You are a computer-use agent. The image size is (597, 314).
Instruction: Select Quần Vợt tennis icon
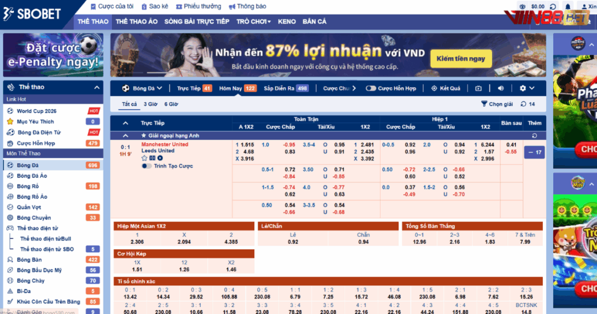(10, 207)
